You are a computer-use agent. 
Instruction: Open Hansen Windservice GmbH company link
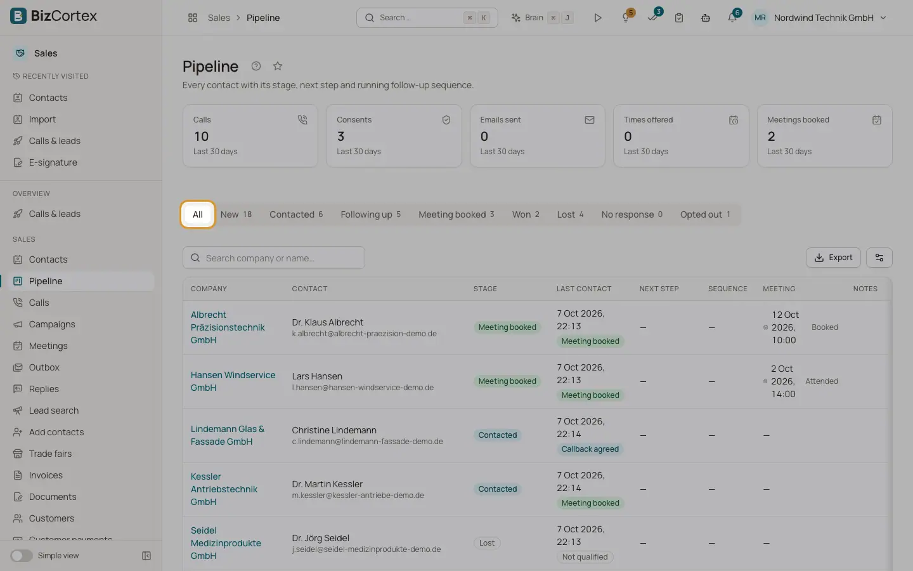pyautogui.click(x=233, y=381)
